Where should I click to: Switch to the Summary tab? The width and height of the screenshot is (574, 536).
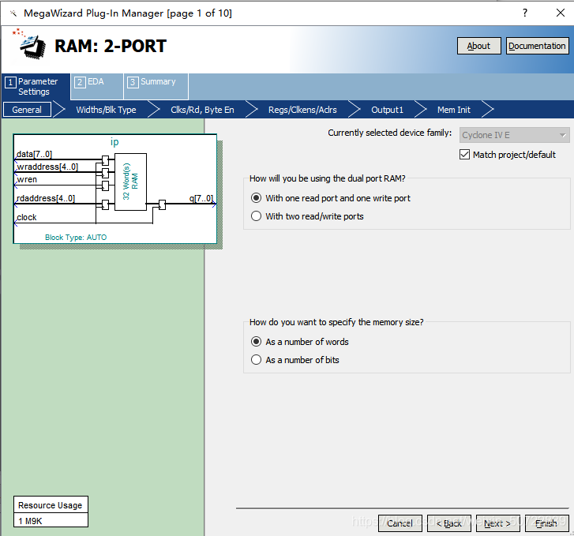156,86
